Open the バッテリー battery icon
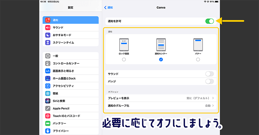The height and width of the screenshot is (135, 259). pyautogui.click(x=48, y=123)
